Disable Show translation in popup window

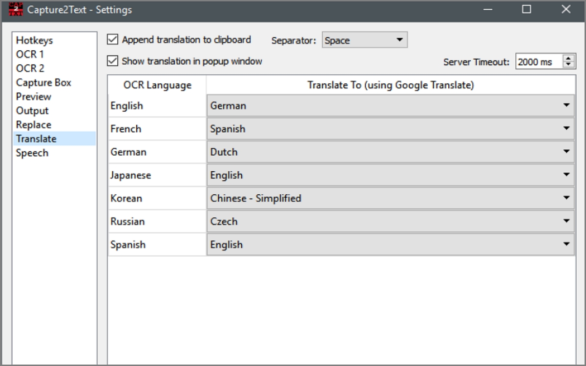(x=113, y=61)
